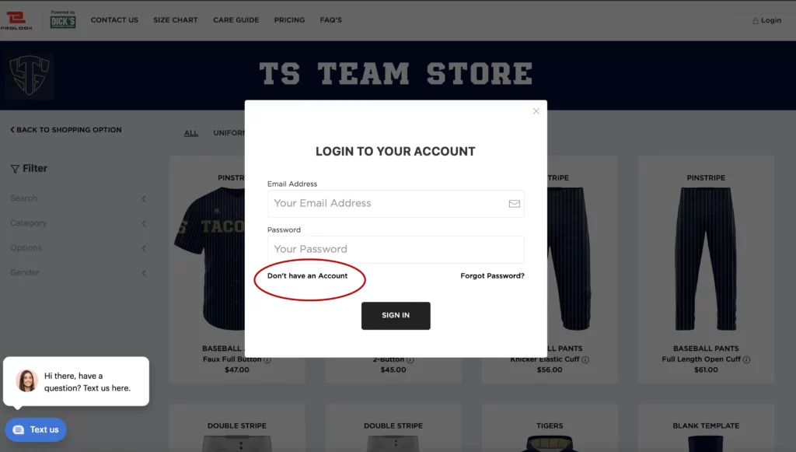Open the Care Guide menu item

(236, 19)
